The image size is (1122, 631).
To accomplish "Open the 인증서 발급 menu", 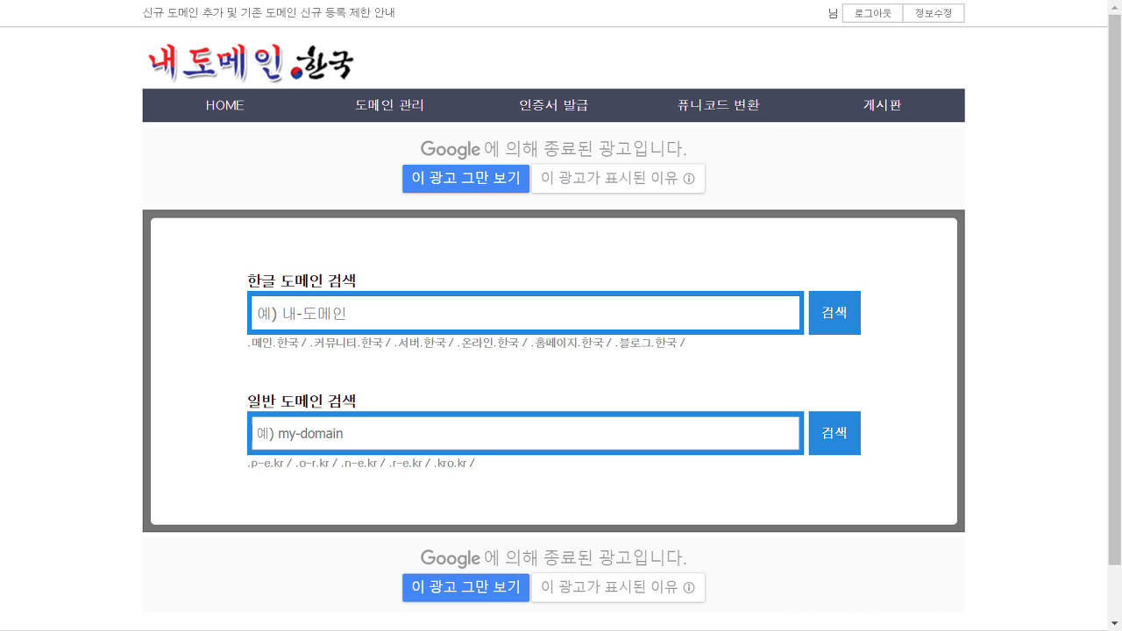I will click(x=553, y=105).
